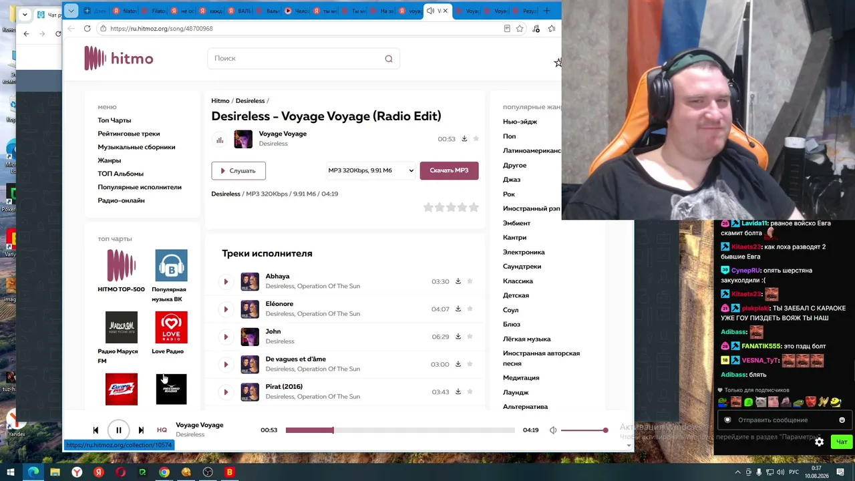Adjust the player volume slider
Viewport: 855px width, 481px height.
pos(584,430)
